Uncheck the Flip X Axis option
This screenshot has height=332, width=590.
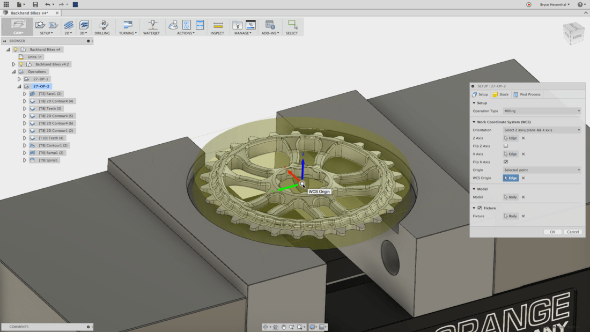pyautogui.click(x=505, y=162)
